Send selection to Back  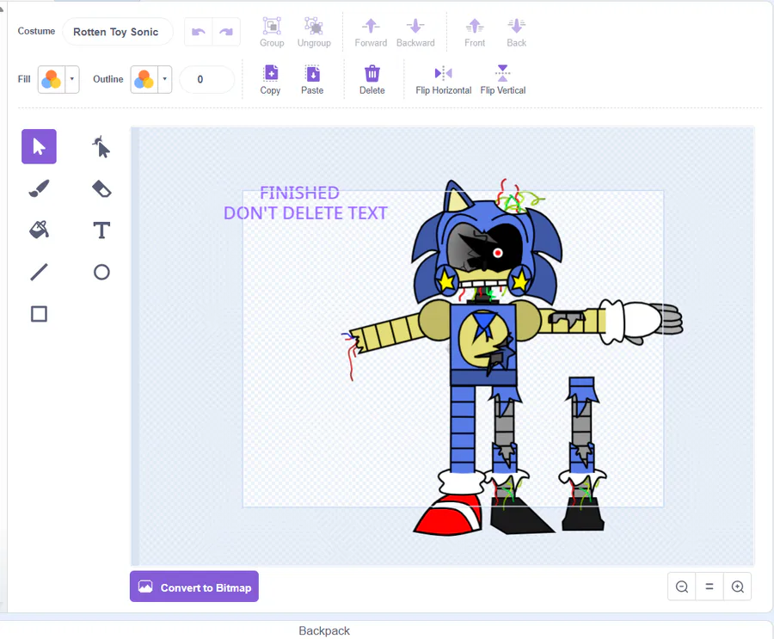(x=516, y=33)
